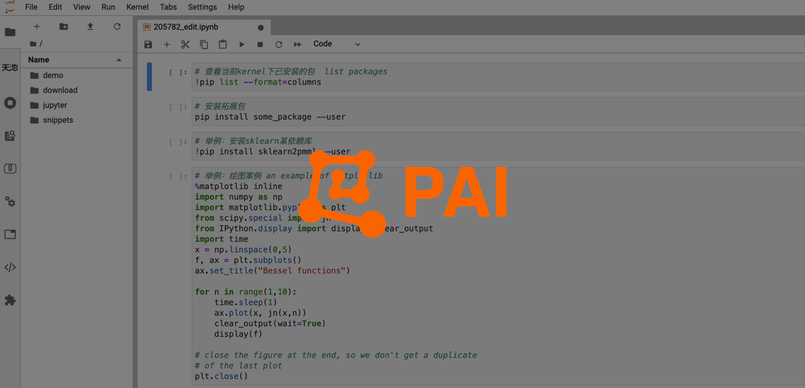Open the Tabs menu
Viewport: 805px width, 388px height.
(x=169, y=7)
